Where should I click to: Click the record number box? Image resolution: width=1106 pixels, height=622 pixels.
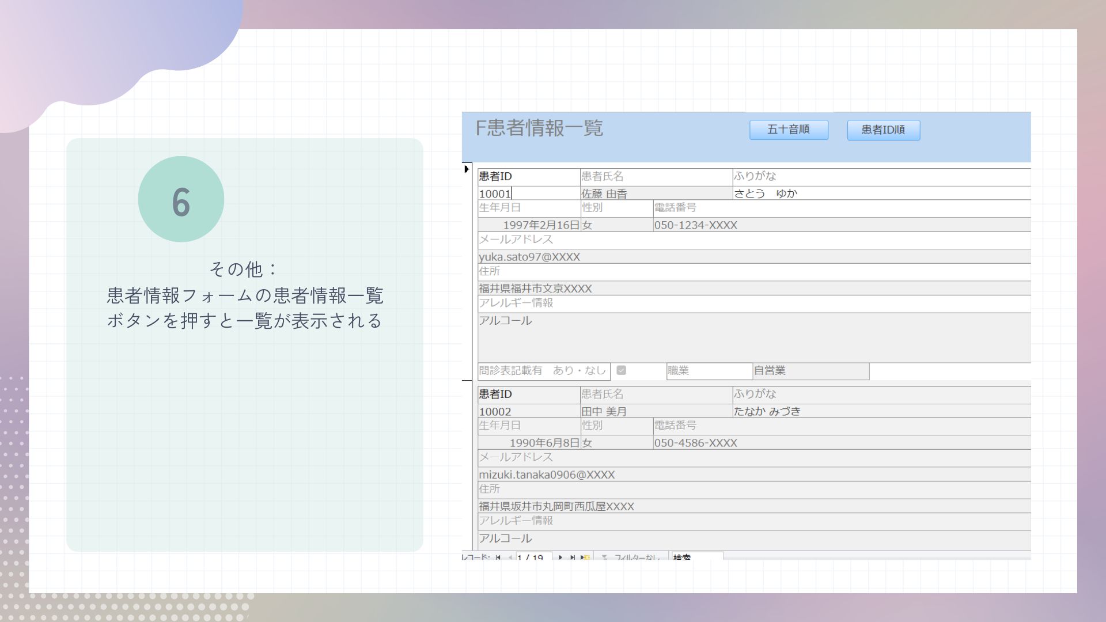(x=533, y=557)
